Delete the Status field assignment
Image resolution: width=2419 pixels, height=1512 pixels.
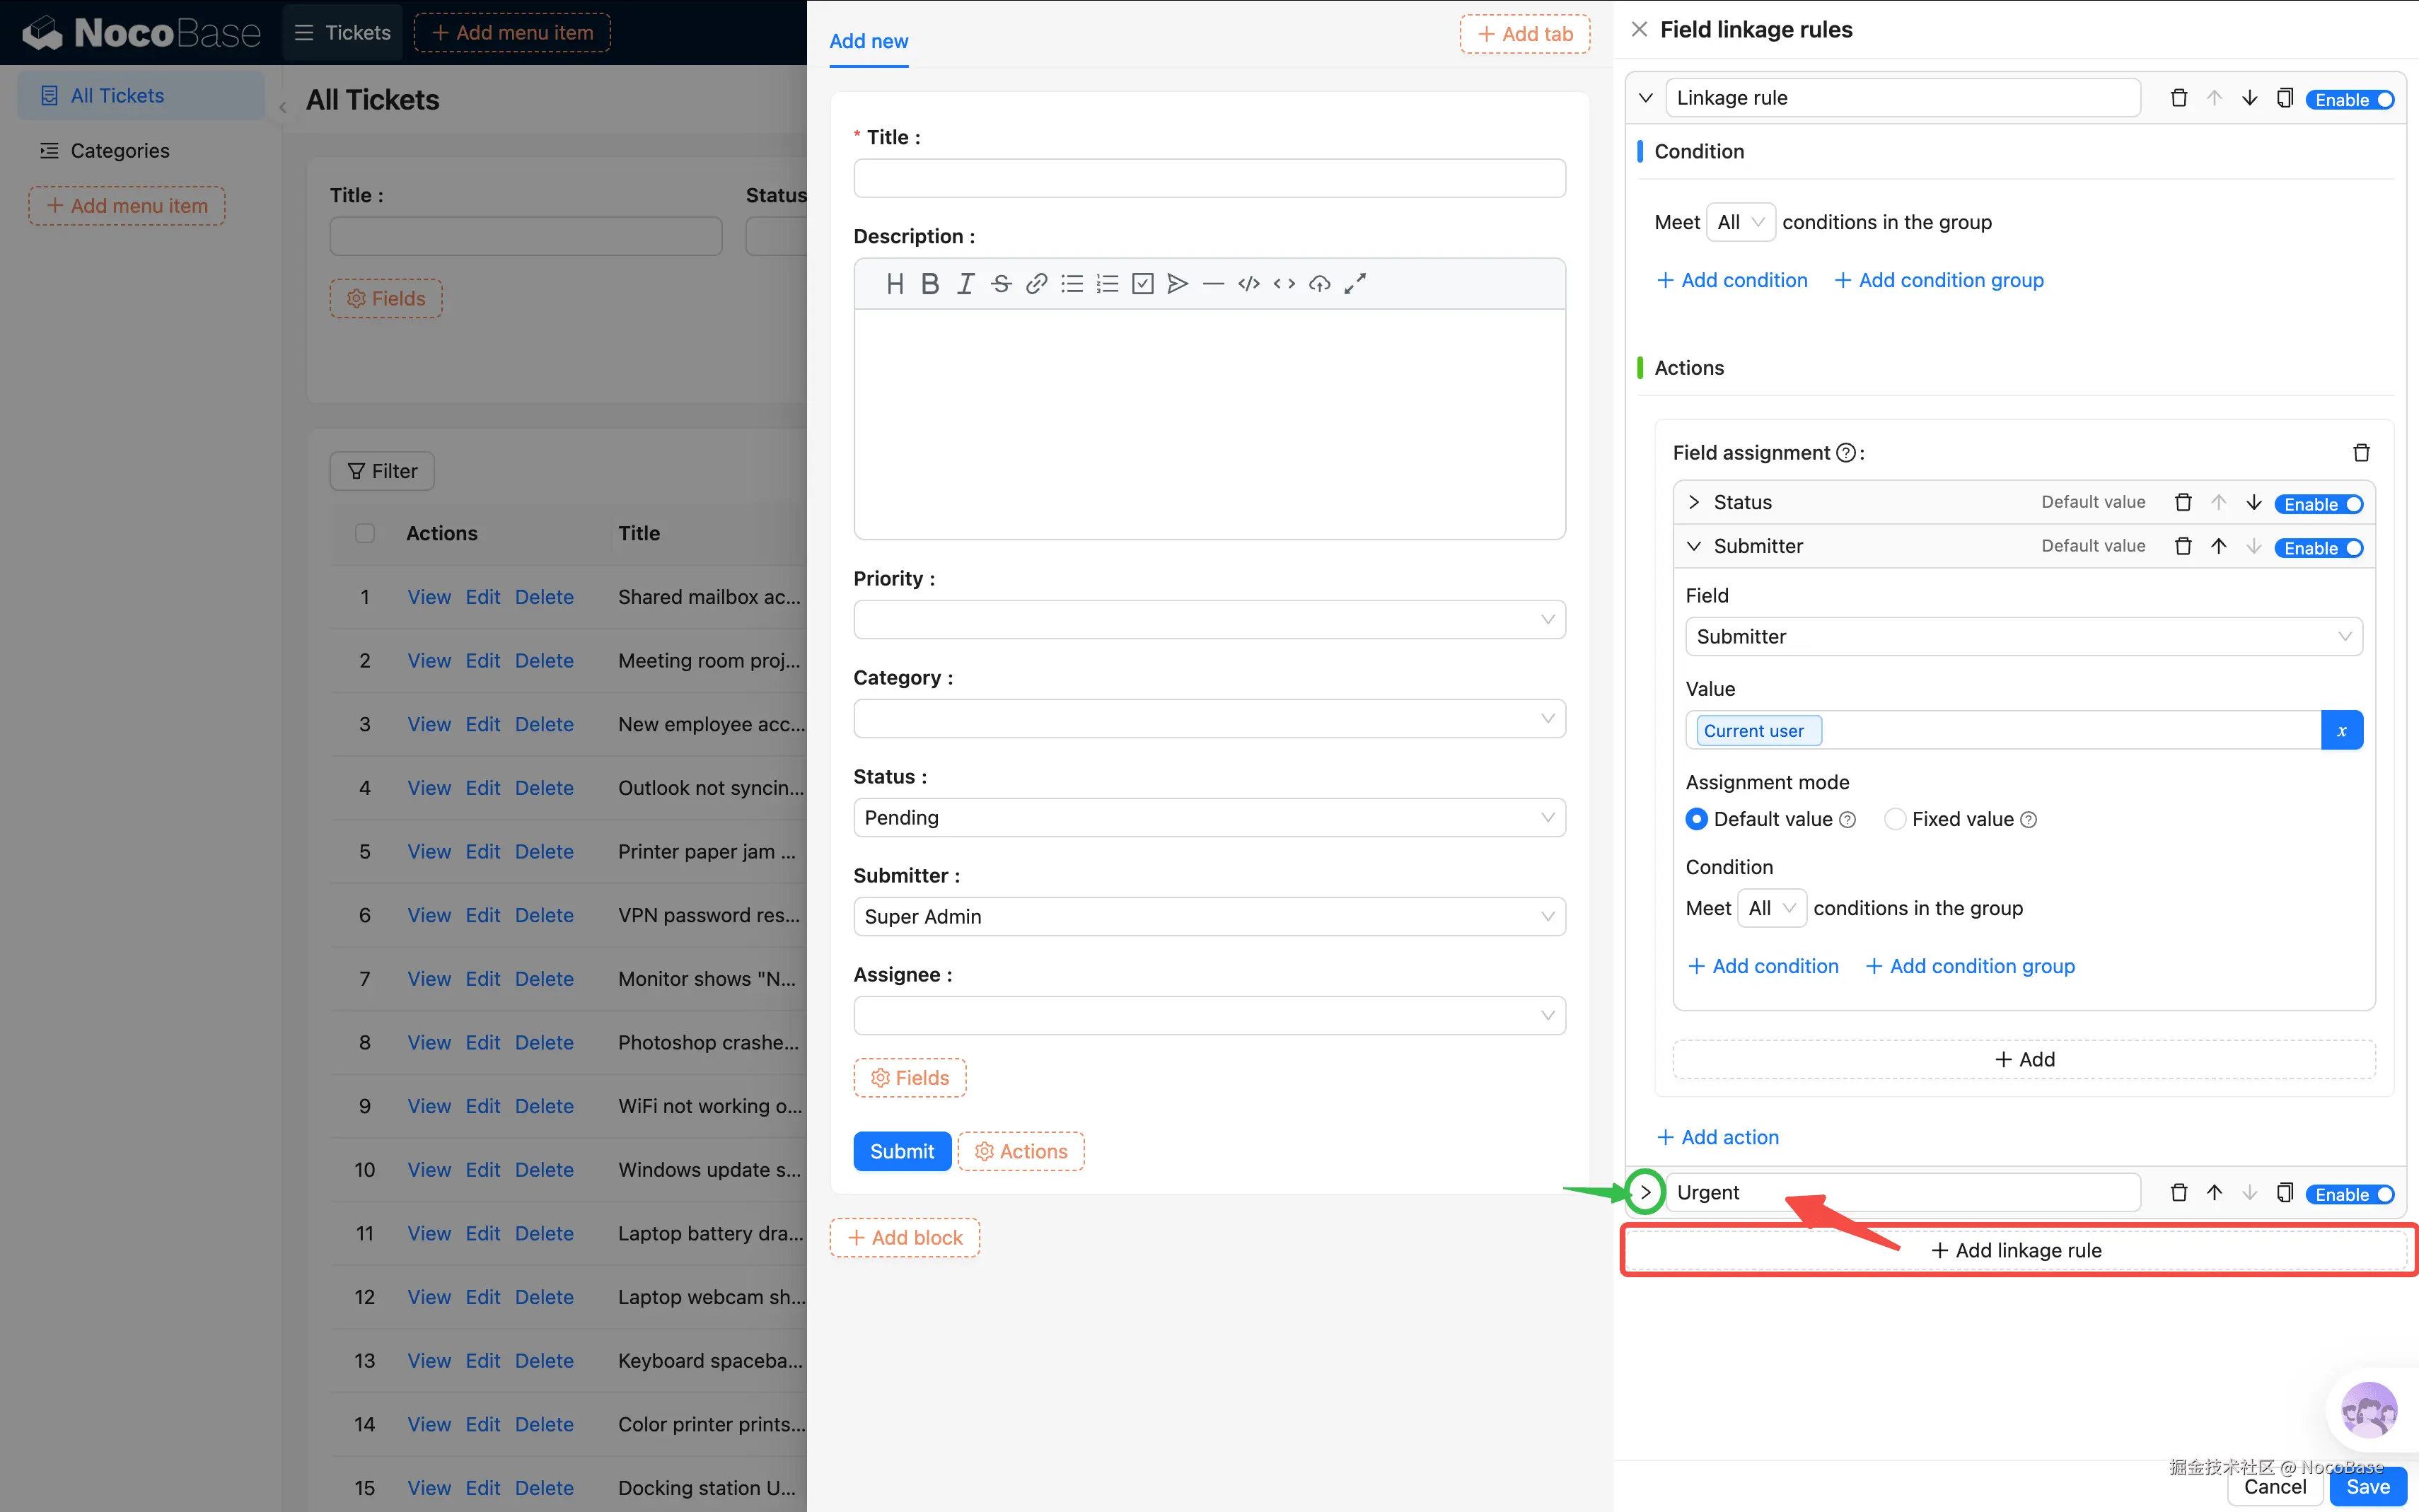(2184, 502)
